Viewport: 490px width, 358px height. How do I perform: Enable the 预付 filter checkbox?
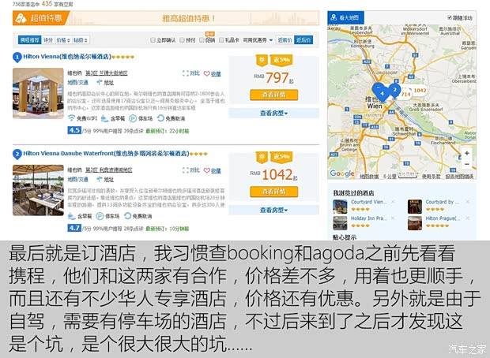(x=182, y=40)
